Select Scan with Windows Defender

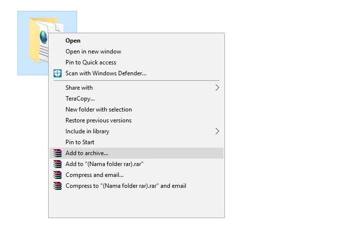pos(137,73)
